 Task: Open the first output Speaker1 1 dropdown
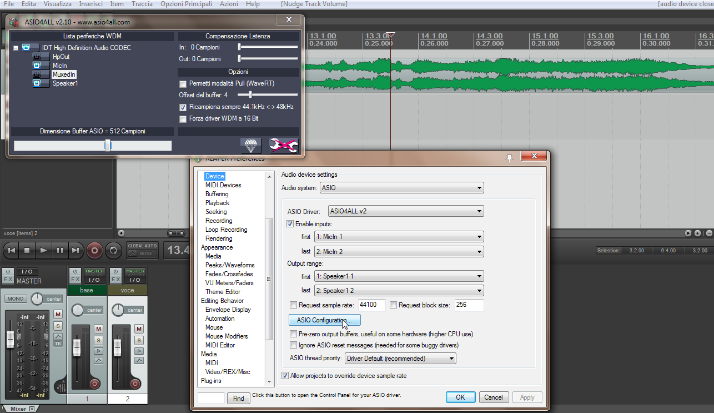pyautogui.click(x=399, y=276)
